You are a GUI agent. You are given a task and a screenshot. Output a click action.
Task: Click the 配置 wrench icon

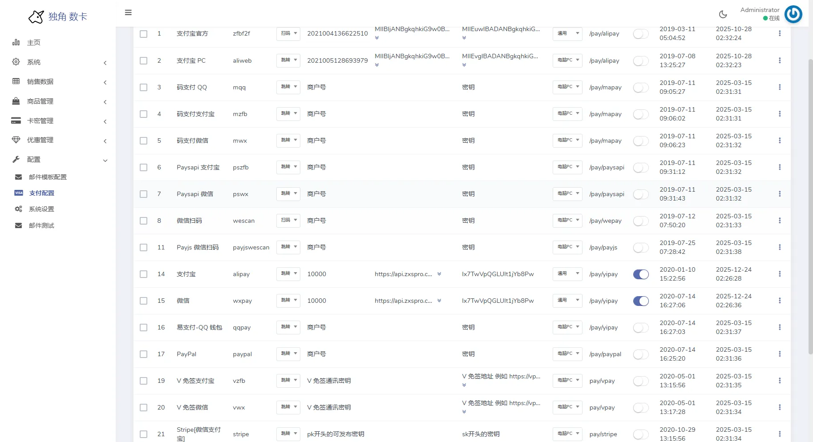(16, 159)
